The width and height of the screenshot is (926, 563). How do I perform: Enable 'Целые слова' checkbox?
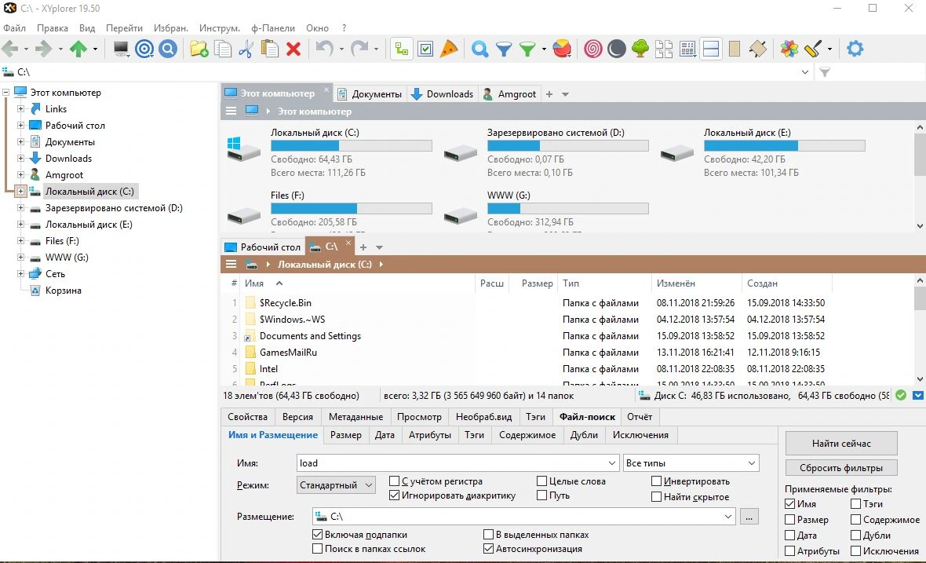[541, 481]
